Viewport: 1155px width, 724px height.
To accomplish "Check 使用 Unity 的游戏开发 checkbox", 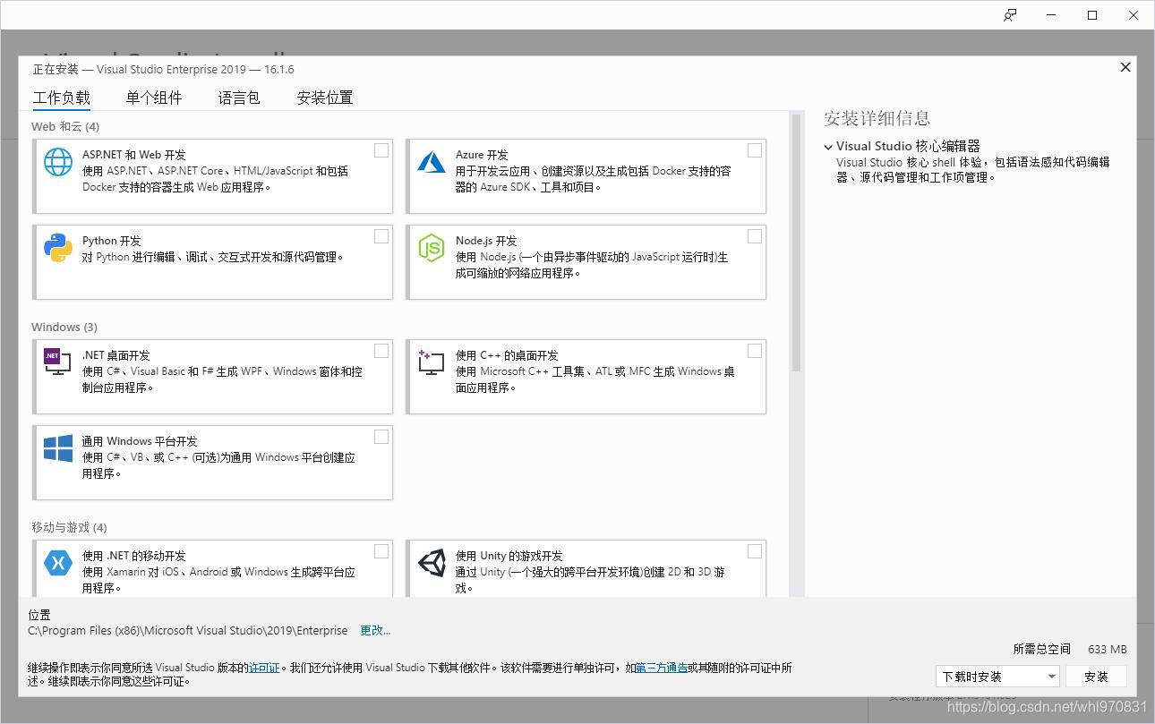I will tap(755, 551).
